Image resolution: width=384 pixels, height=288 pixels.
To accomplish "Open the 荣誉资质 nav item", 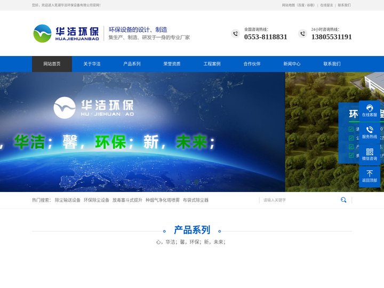I will (172, 64).
